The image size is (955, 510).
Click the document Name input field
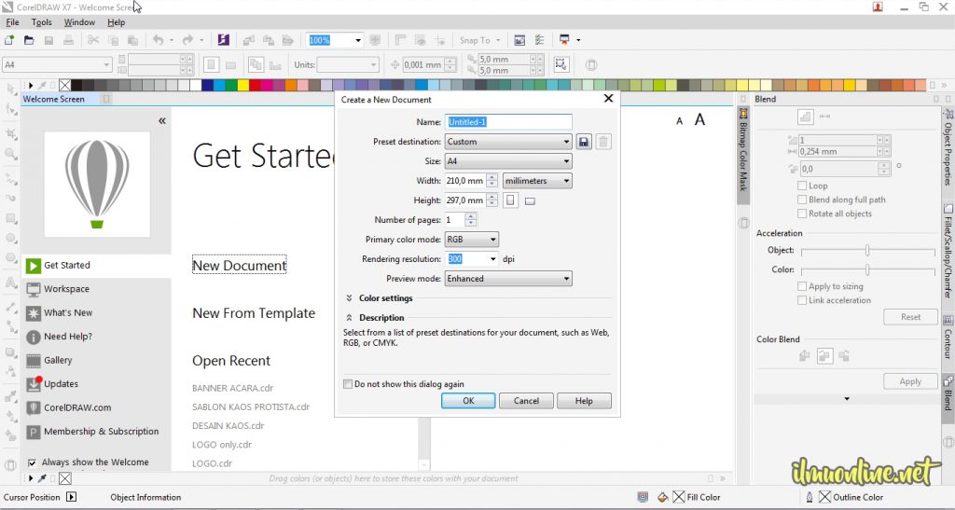[508, 122]
